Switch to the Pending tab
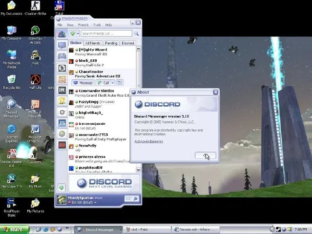The height and width of the screenshot is (234, 312). (111, 43)
